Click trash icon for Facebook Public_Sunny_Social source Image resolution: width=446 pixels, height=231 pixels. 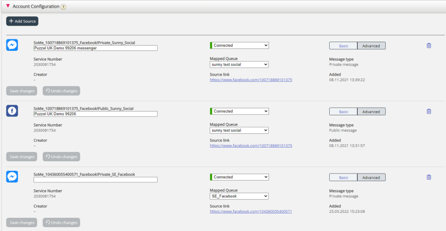pyautogui.click(x=428, y=111)
